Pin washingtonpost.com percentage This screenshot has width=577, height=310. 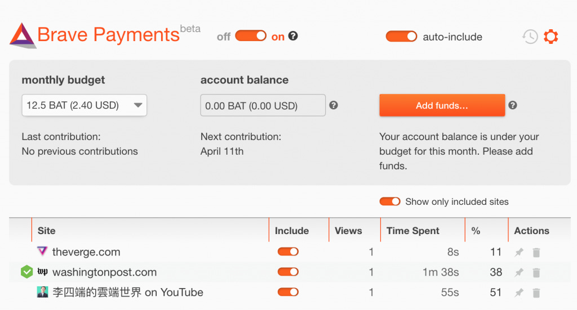pyautogui.click(x=519, y=272)
